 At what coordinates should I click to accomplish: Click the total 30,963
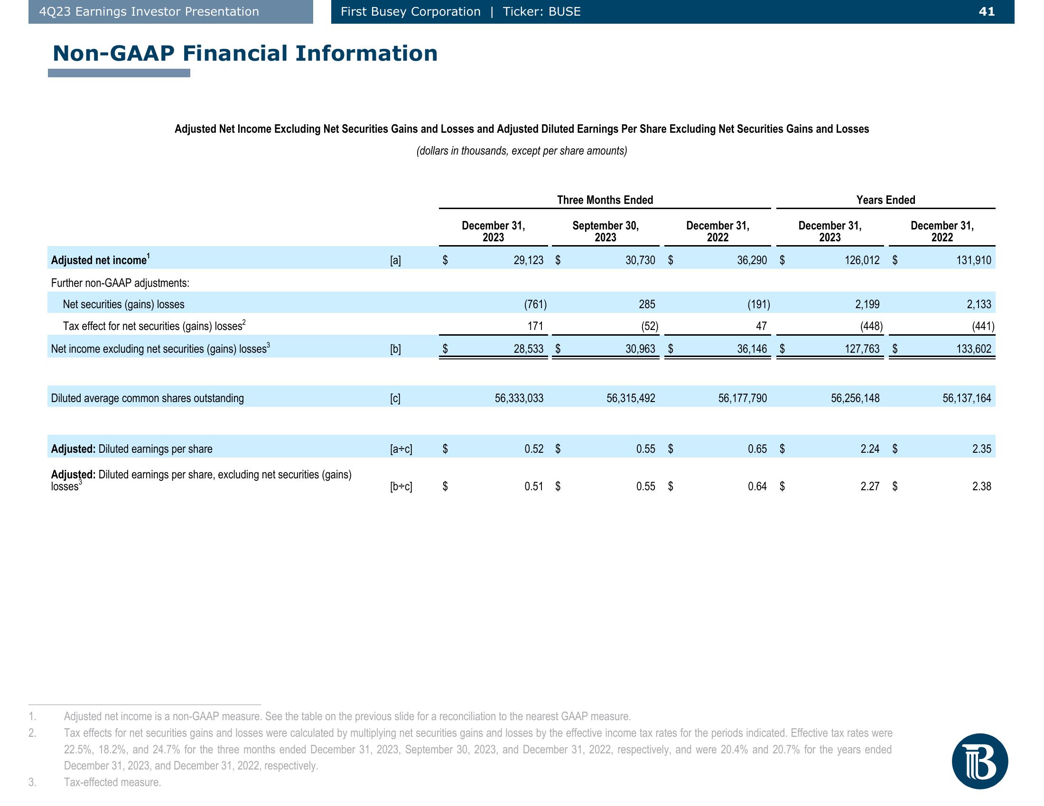point(641,349)
